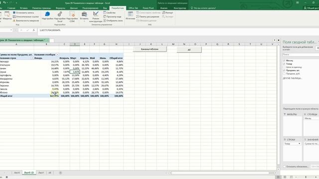Open the Office Tab ribbon tab
Screen dimensions: 319x179
click(133, 8)
